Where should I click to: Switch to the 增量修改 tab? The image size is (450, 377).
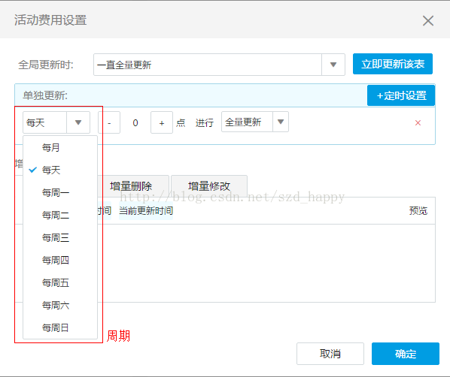coord(209,186)
